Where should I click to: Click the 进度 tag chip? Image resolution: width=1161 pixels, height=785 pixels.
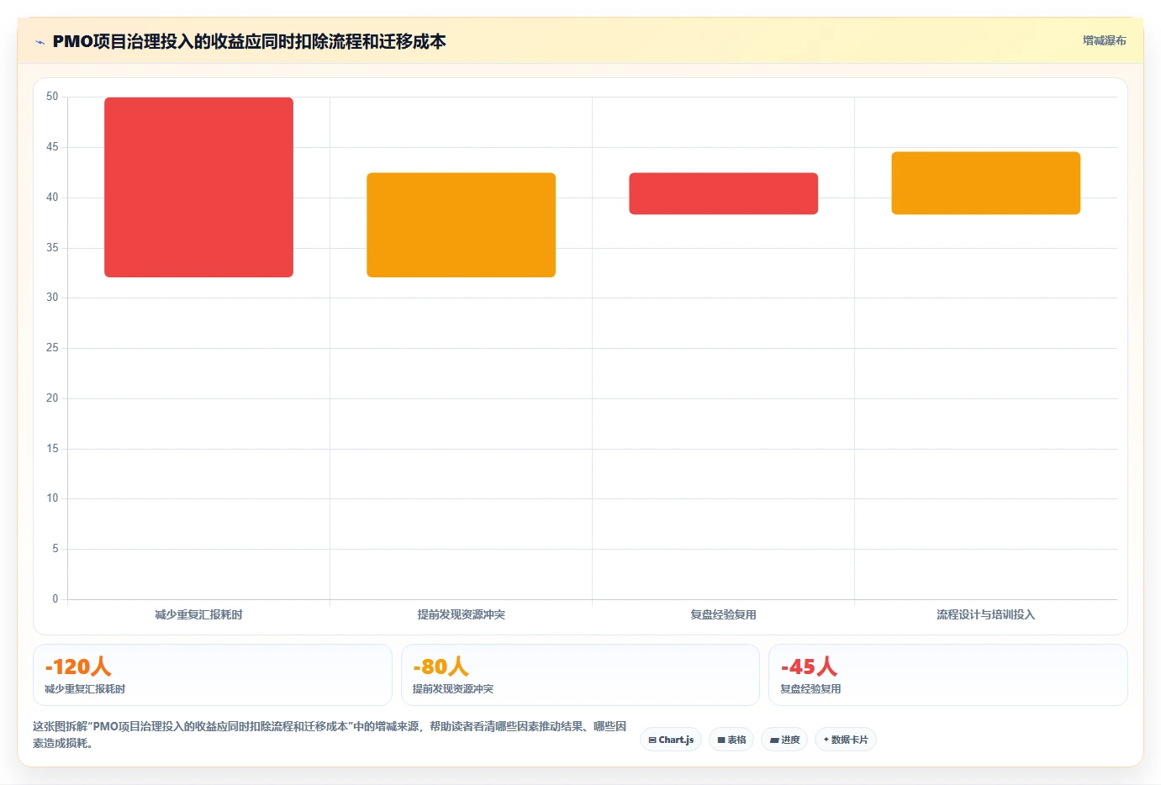[x=784, y=740]
